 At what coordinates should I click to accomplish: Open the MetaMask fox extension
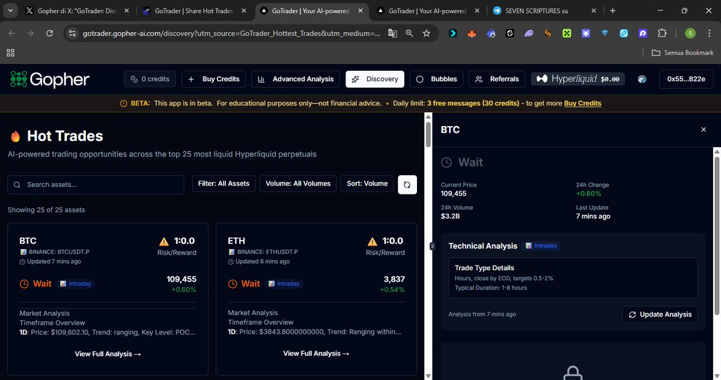(472, 34)
